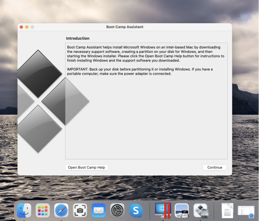Open Boot Camp Help
This screenshot has width=259, height=221.
click(87, 168)
